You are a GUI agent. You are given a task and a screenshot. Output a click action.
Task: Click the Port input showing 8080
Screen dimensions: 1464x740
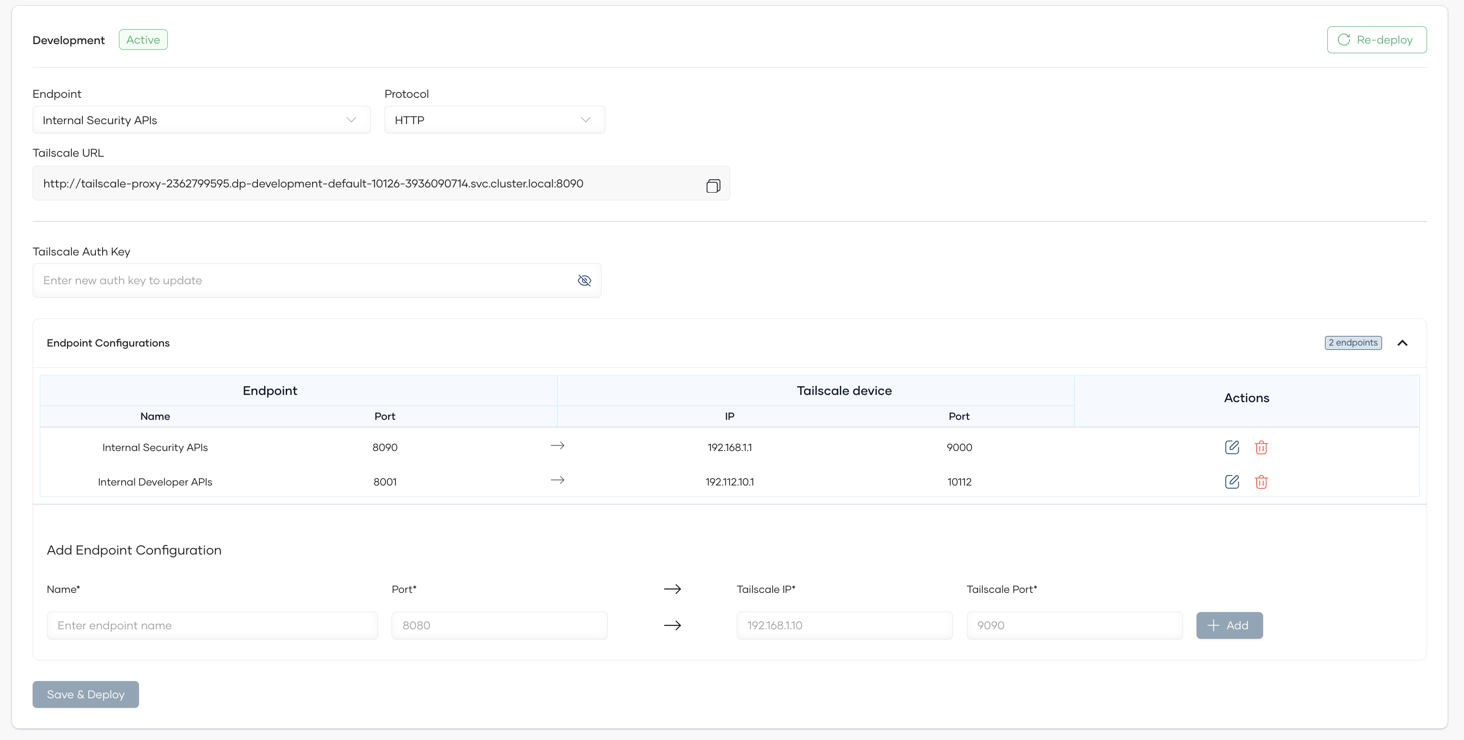[499, 625]
